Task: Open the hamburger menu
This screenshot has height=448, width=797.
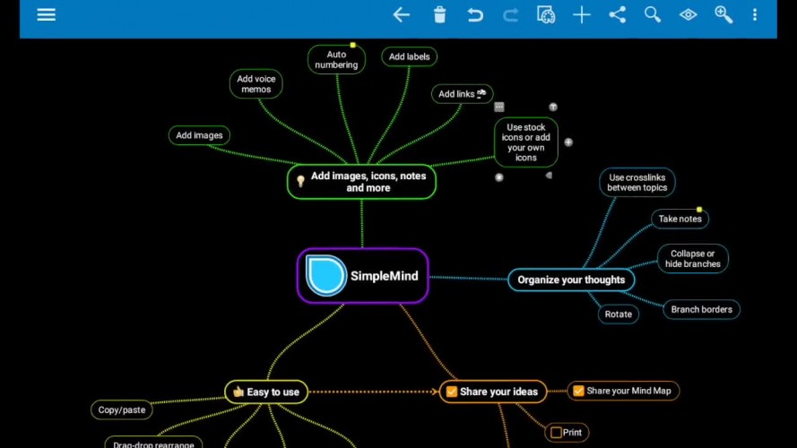Action: [46, 14]
